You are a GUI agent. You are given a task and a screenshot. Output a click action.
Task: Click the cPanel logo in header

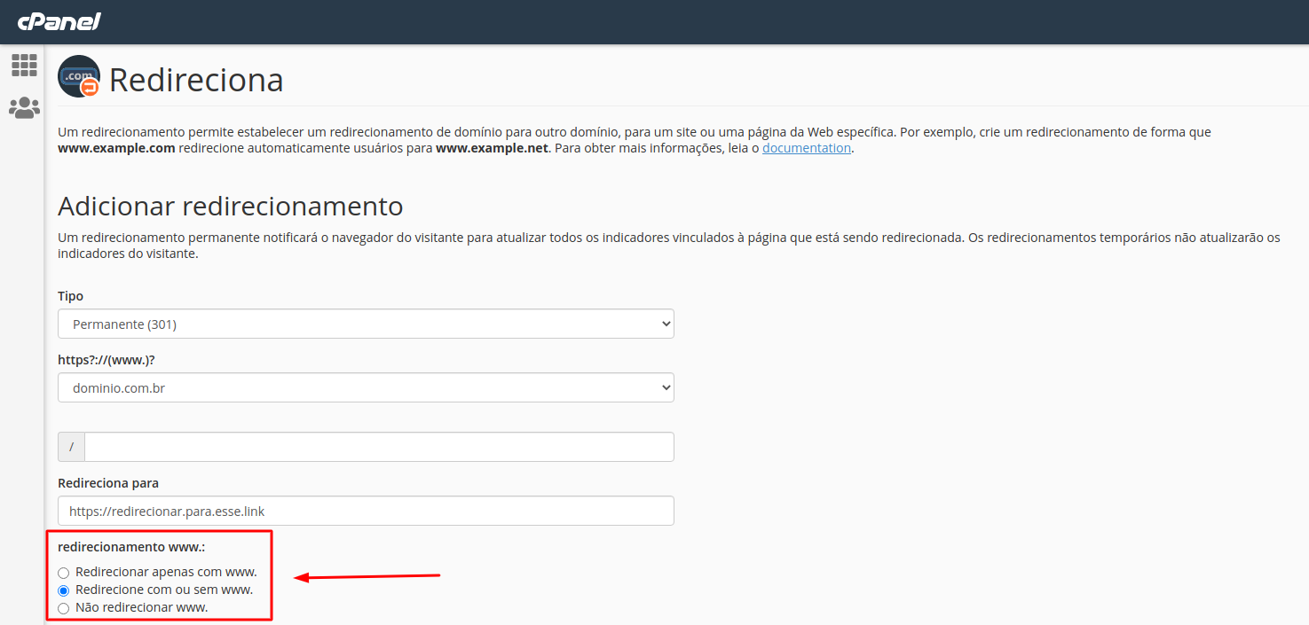[59, 21]
